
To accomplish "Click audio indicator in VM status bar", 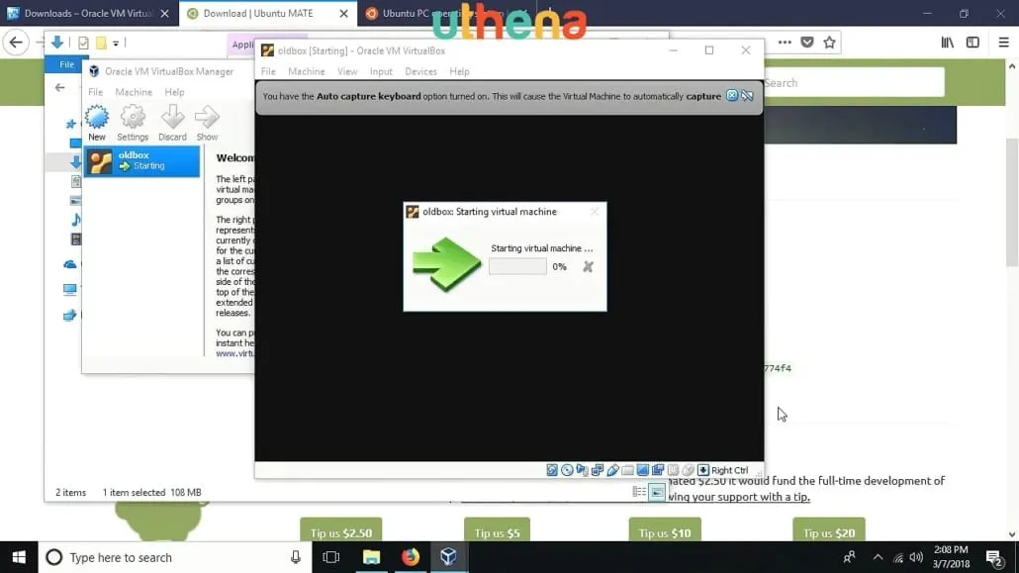I will pyautogui.click(x=582, y=470).
